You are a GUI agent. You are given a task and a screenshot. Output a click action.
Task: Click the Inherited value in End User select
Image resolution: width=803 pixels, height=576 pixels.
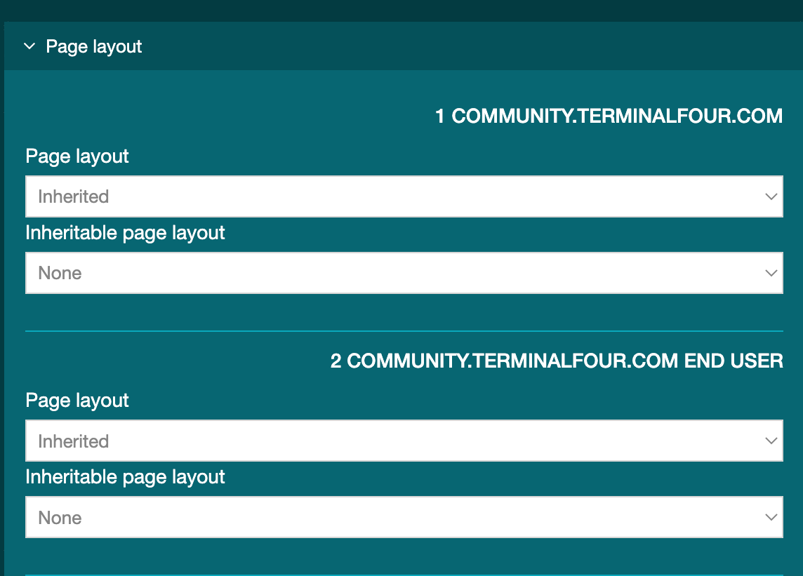click(x=74, y=441)
